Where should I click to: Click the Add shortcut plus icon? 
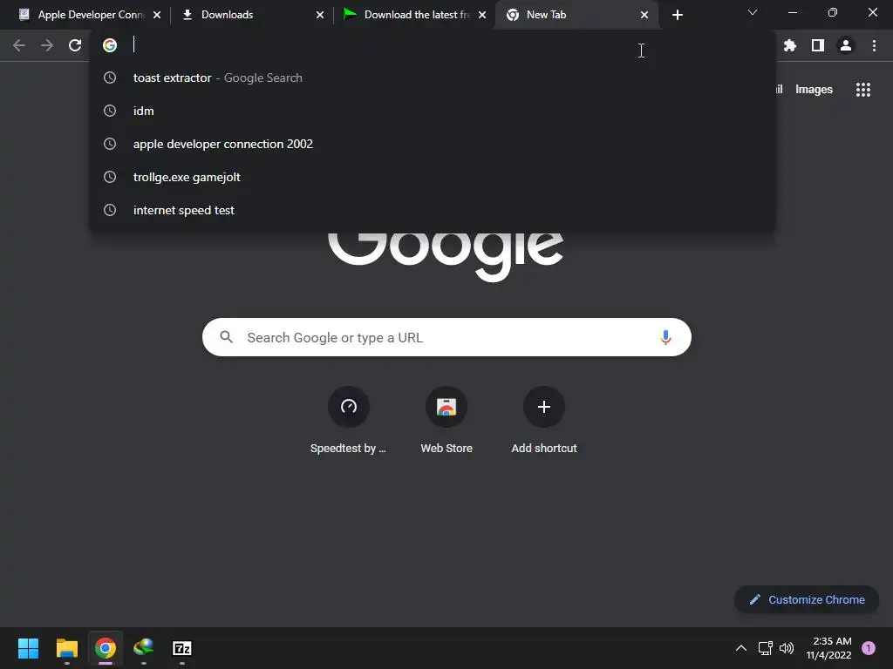(544, 407)
